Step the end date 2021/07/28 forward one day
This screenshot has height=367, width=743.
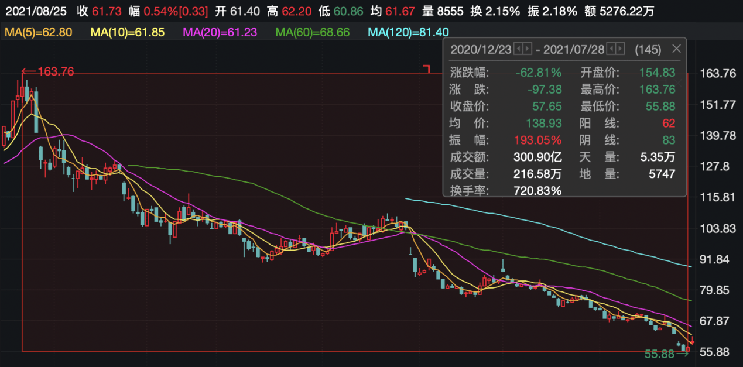pos(620,49)
